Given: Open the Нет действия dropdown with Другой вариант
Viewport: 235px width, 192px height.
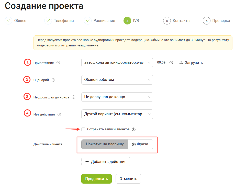Looking at the screenshot, I should 117,114.
